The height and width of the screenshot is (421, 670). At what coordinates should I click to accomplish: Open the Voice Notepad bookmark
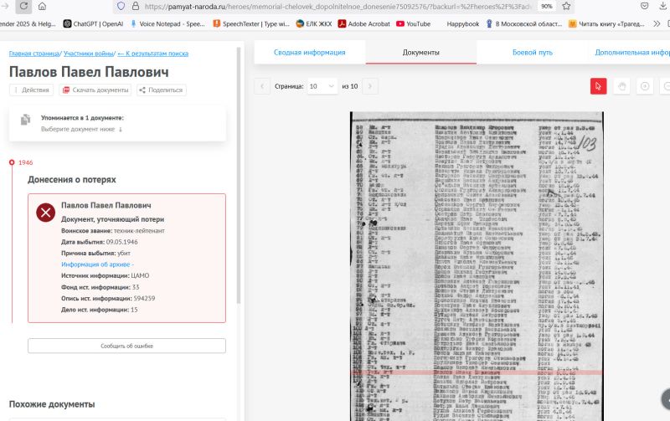(167, 24)
